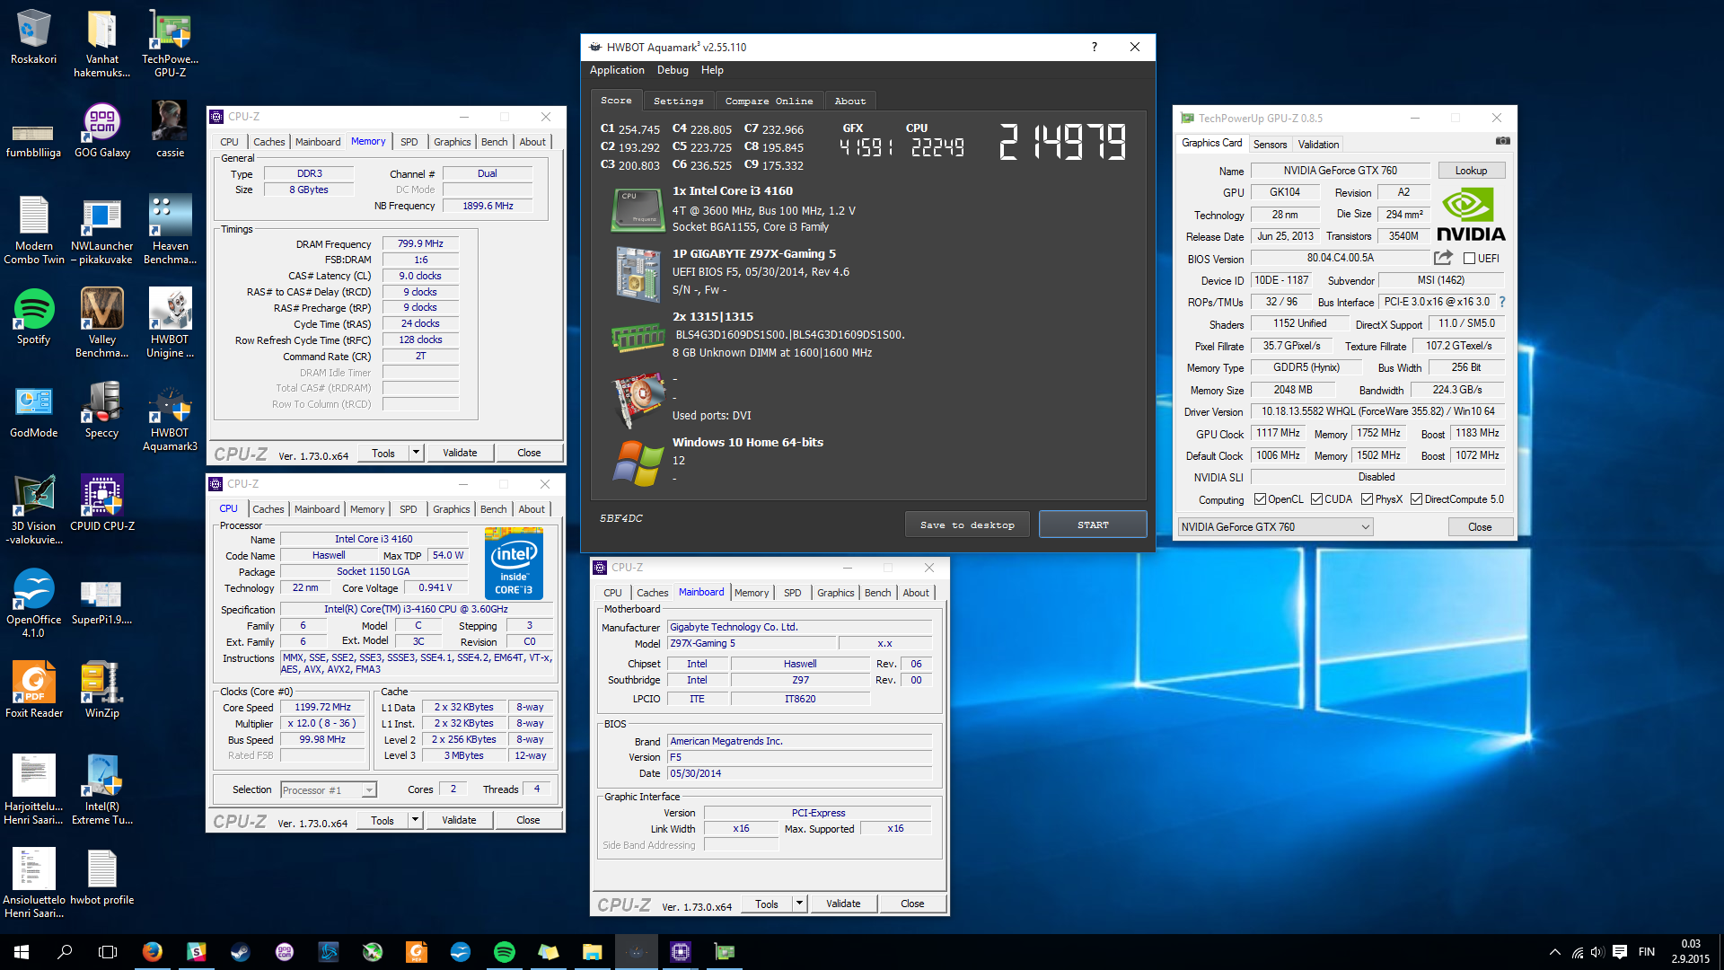Toggle the UEFI checkbox in GPU-Z
Viewport: 1724px width, 970px height.
coord(1469,259)
